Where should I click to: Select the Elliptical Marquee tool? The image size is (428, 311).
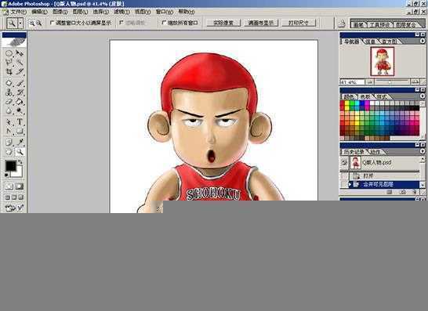(9, 53)
